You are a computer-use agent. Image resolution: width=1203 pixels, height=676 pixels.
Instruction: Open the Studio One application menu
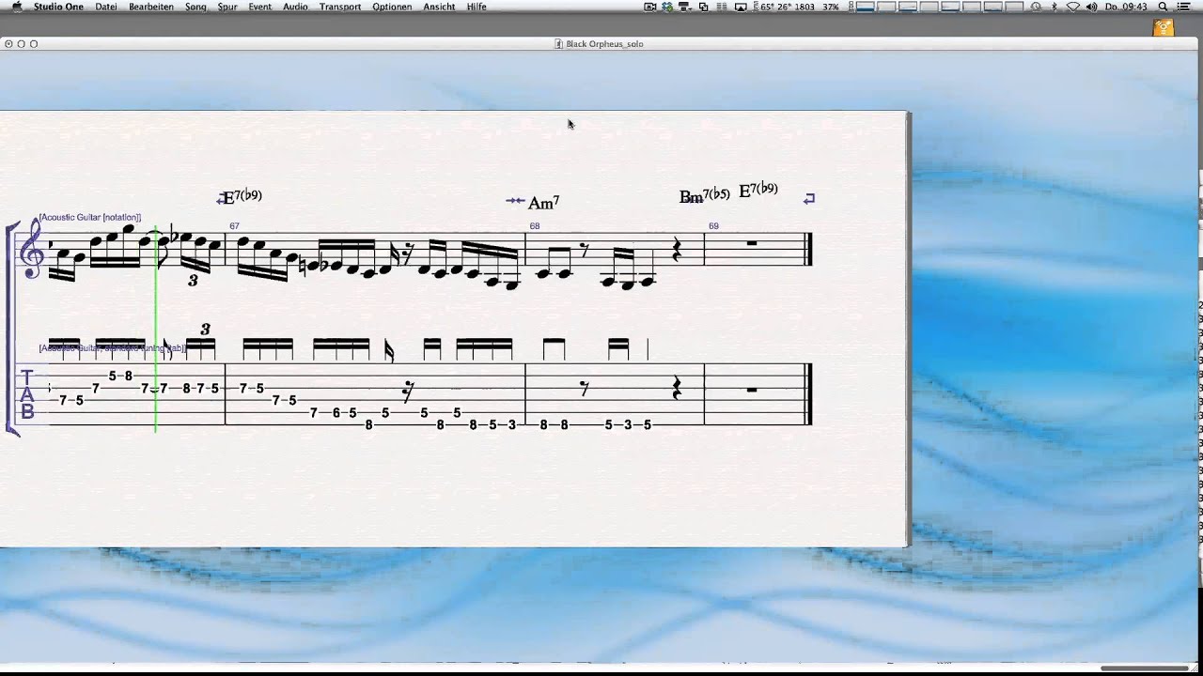pyautogui.click(x=58, y=7)
